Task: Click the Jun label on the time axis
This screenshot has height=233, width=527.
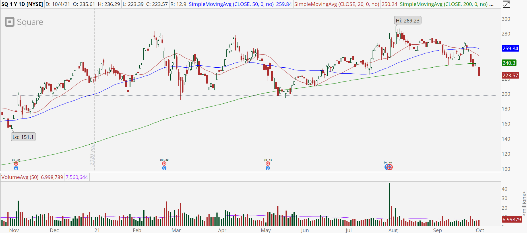Action: click(305, 230)
